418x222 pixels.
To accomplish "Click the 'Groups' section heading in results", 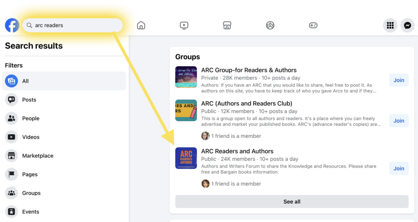I will [187, 57].
